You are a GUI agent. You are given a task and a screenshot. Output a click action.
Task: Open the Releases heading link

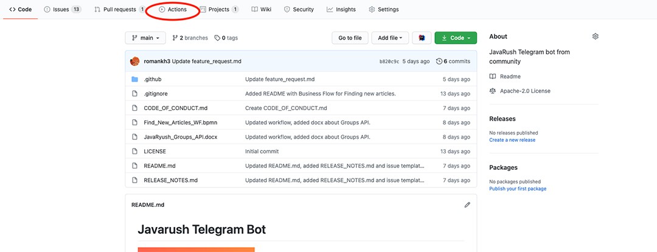coord(502,119)
